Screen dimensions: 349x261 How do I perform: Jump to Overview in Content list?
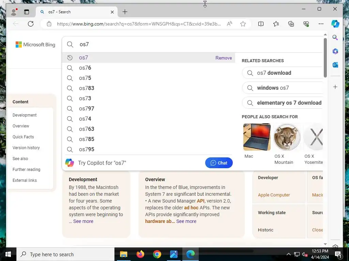coord(21,126)
